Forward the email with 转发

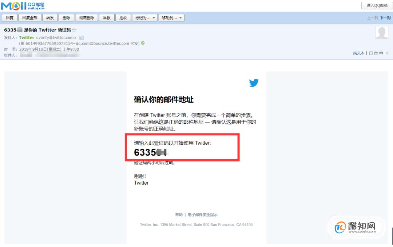tap(49, 18)
